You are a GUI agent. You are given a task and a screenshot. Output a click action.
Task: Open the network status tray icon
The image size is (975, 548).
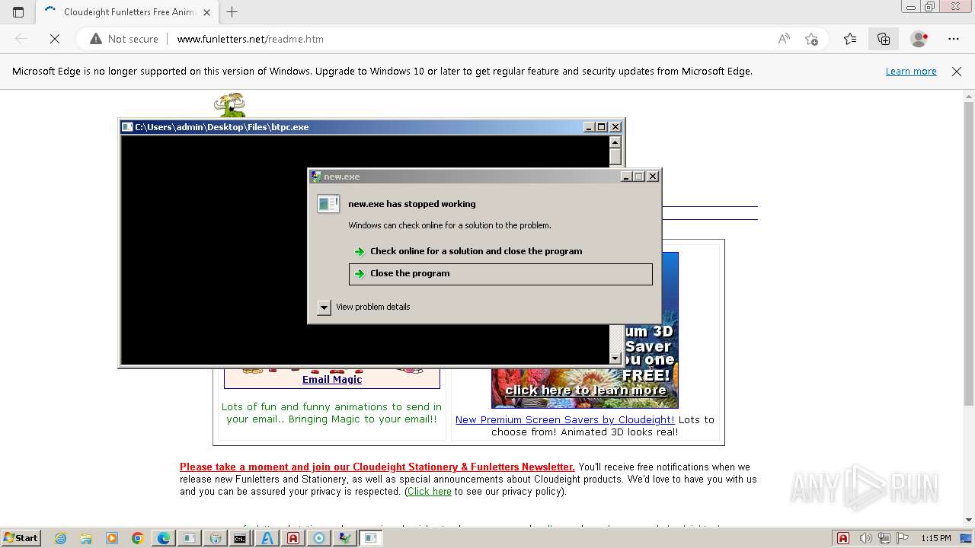[x=883, y=538]
